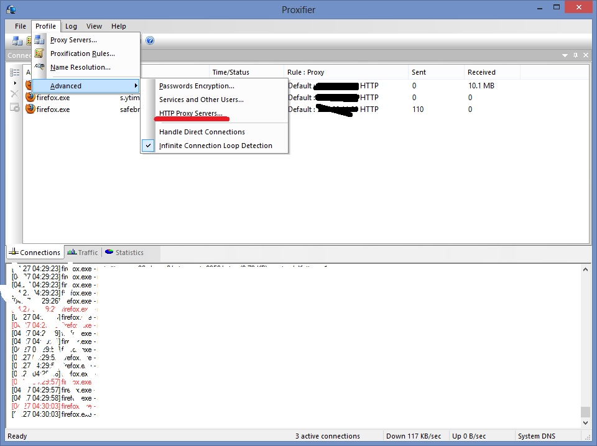Click the Sent value 110
The width and height of the screenshot is (597, 446).
coord(418,109)
